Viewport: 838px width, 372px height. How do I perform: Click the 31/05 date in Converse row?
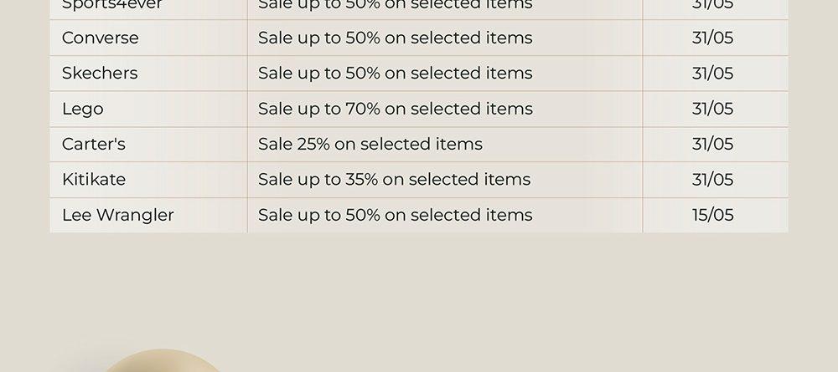[x=712, y=38]
